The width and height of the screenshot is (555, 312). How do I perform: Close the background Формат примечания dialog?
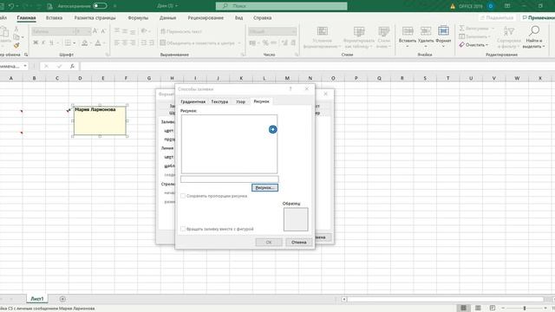pos(326,94)
